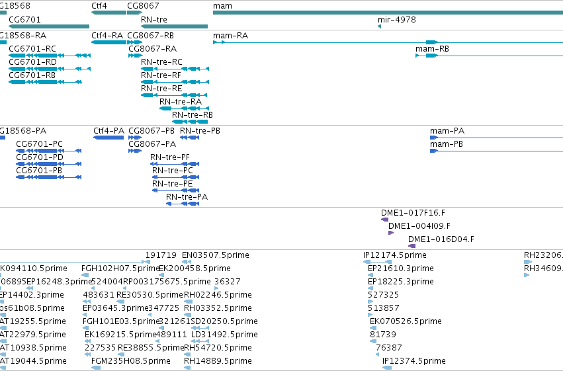Click the 81739 feature label
This screenshot has height=371, width=563.
tap(383, 335)
